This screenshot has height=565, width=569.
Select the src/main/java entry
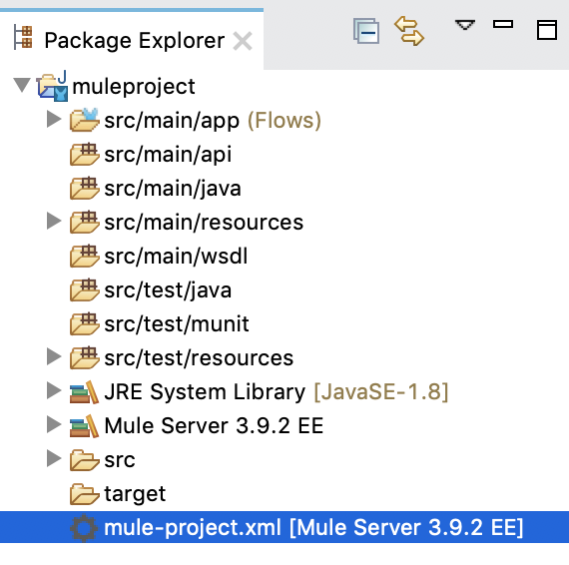pos(173,189)
